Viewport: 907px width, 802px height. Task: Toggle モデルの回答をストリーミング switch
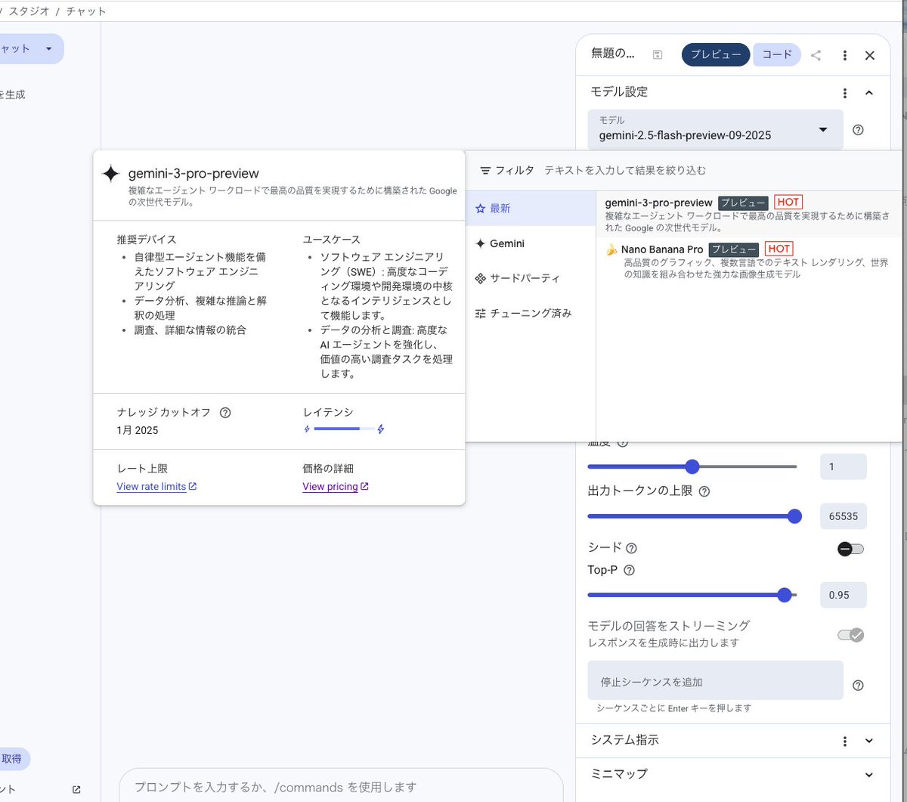pyautogui.click(x=850, y=635)
